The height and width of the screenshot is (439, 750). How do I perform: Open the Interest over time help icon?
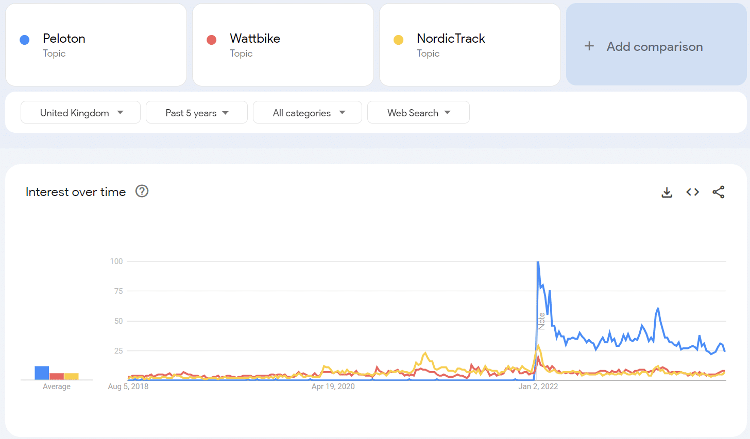click(142, 191)
